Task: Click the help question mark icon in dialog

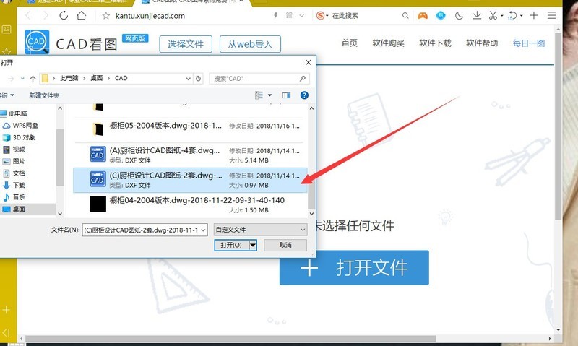Action: pos(305,95)
